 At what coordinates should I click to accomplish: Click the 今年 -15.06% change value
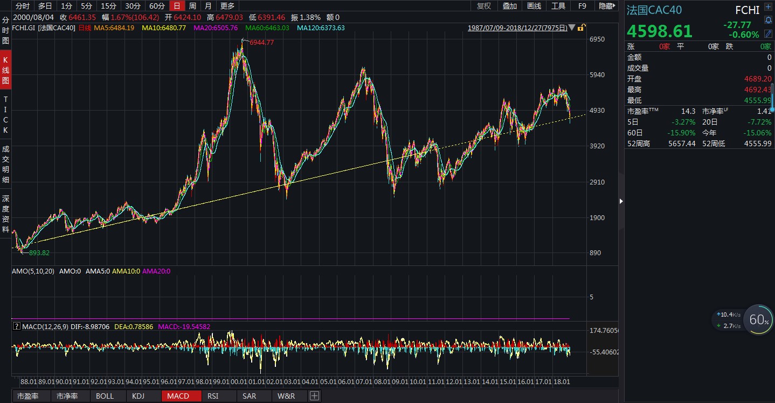coord(756,132)
